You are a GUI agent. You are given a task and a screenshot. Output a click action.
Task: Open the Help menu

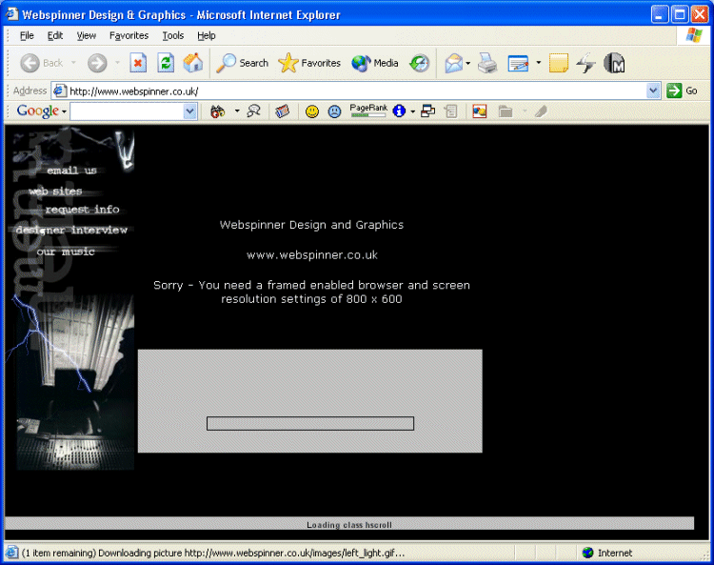click(x=207, y=35)
